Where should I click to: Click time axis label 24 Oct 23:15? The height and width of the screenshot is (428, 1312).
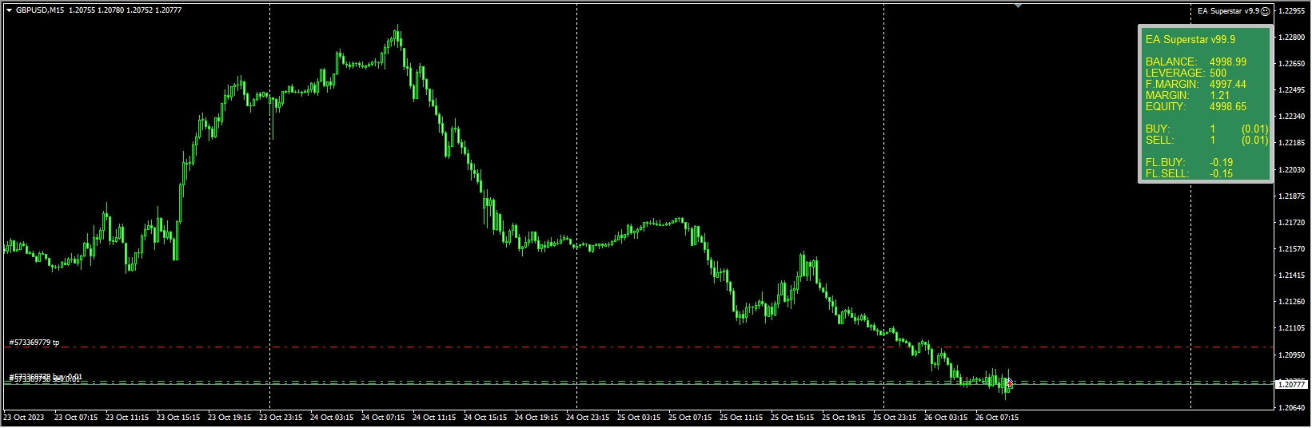(x=588, y=418)
